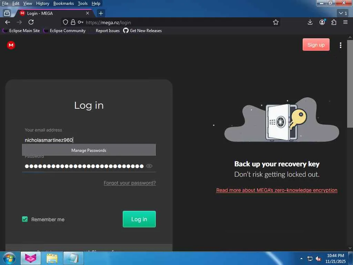
Task: Open the Help menu
Action: coord(96,3)
